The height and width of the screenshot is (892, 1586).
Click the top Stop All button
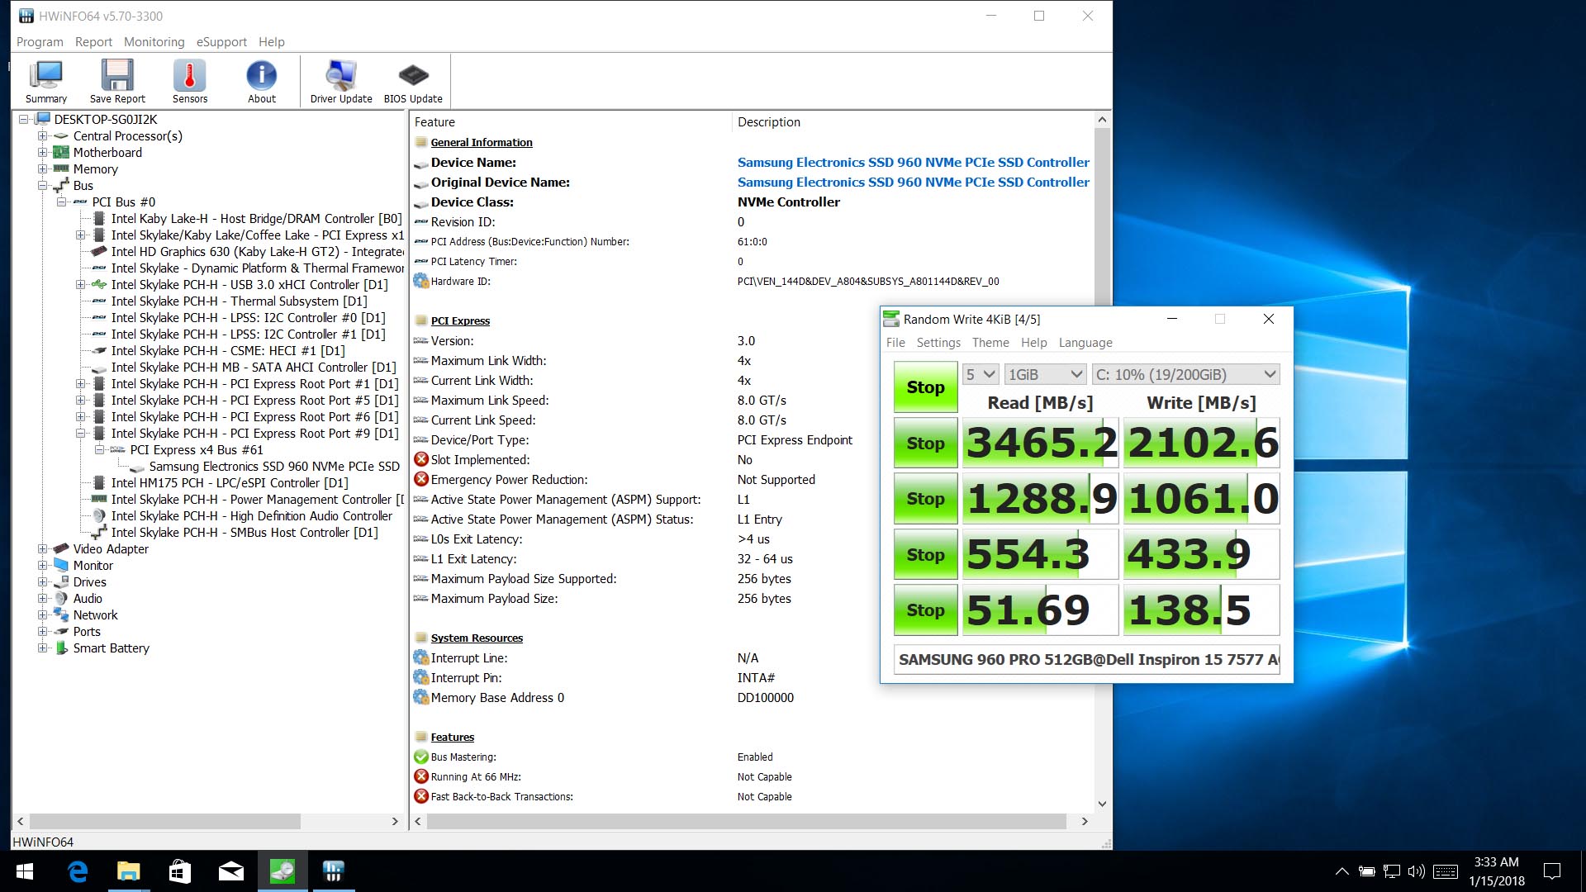(925, 387)
